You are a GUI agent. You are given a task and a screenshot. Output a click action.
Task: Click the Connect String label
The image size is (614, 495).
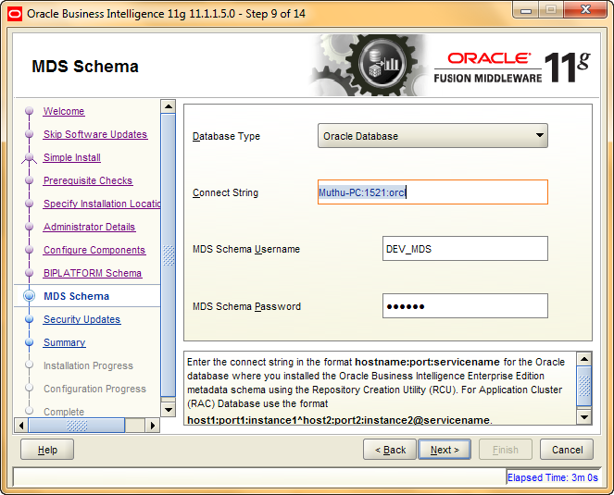[226, 192]
